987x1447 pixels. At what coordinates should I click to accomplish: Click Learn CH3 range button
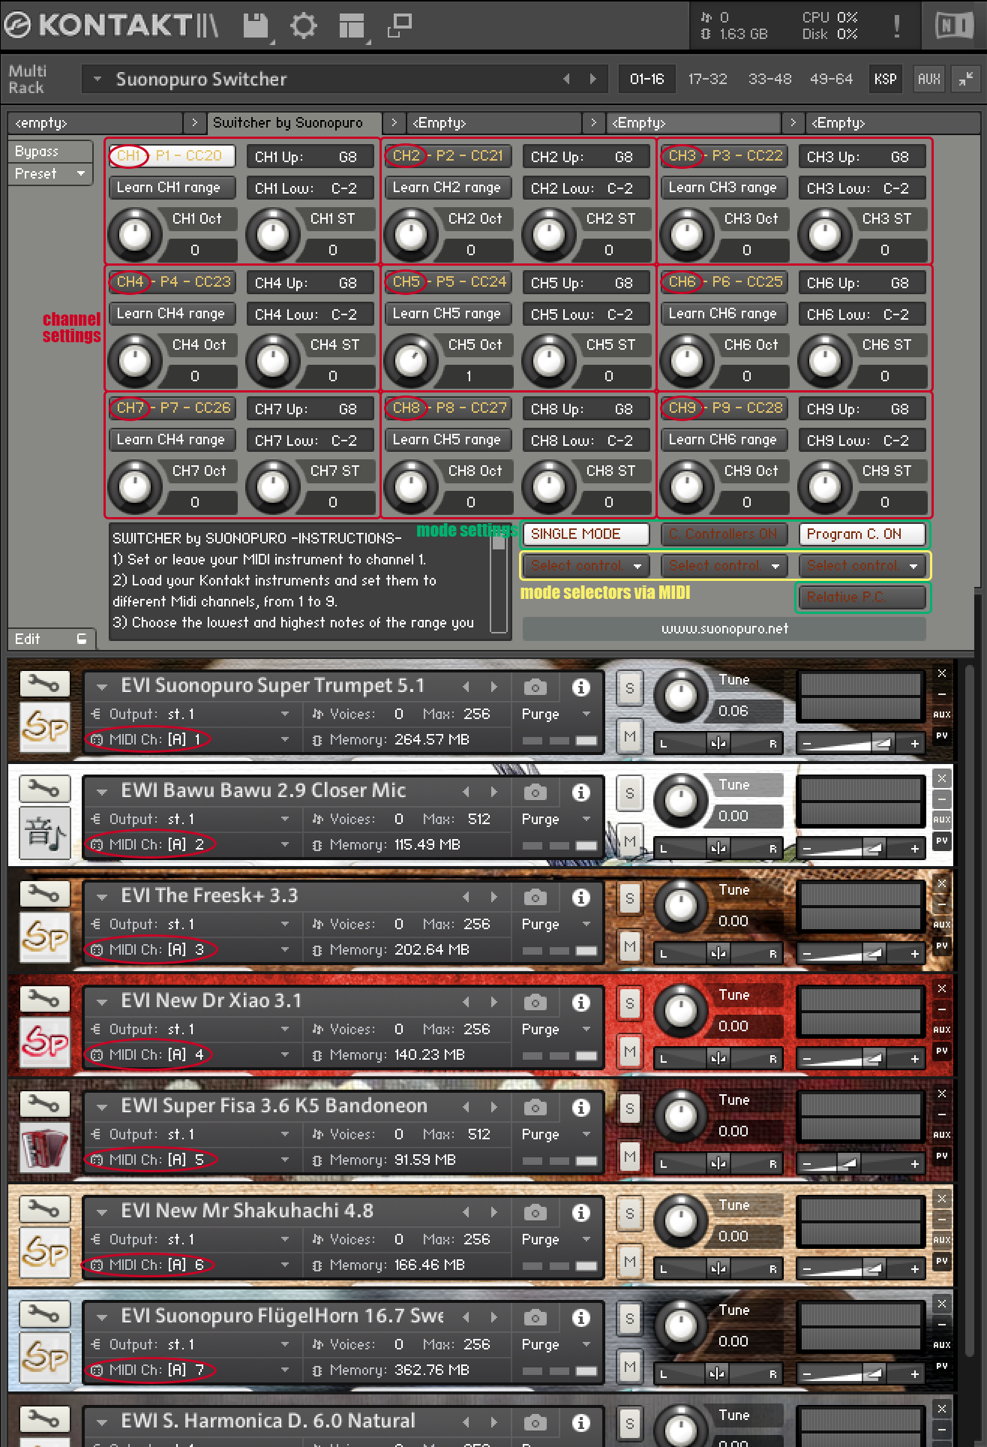(x=724, y=188)
